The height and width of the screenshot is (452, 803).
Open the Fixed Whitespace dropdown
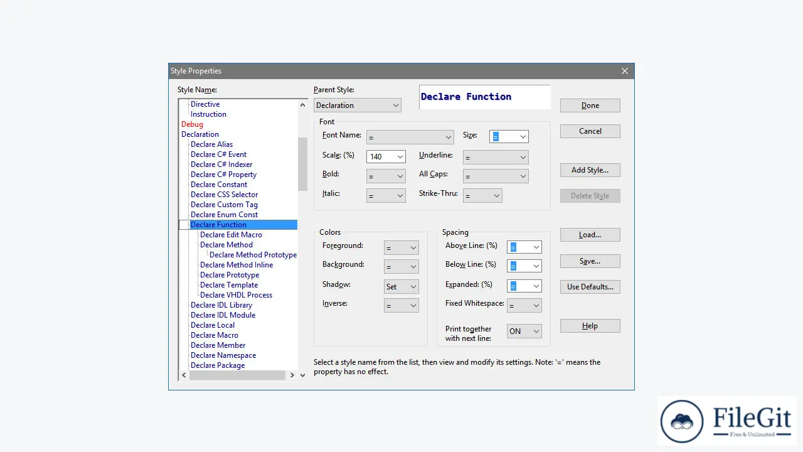click(524, 306)
